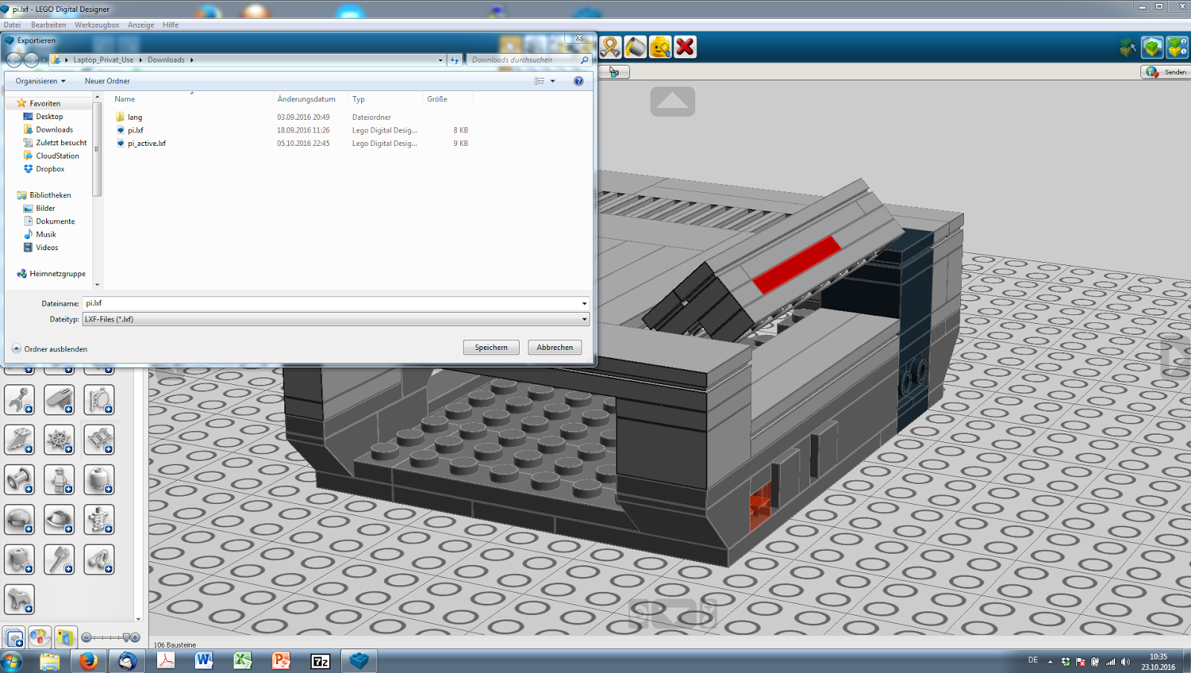Click Speichern to save the export
Viewport: 1191px width, 673px height.
491,348
